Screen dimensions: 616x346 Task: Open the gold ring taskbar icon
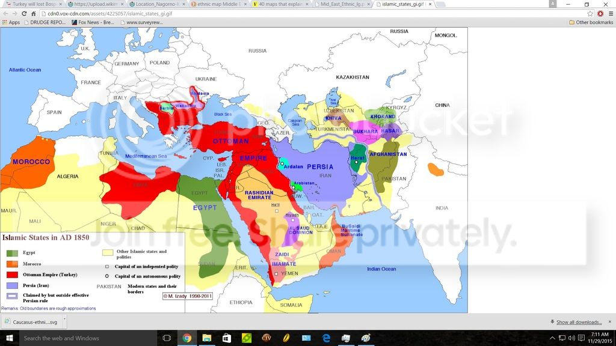coord(286,338)
